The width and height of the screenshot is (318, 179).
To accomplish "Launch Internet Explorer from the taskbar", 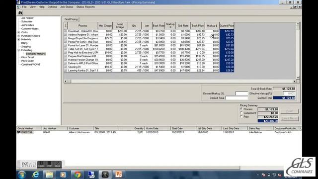I will (x=36, y=175).
